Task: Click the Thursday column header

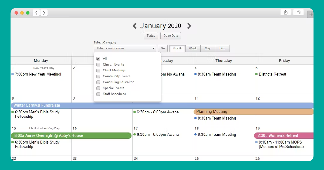Action: [x=224, y=61]
